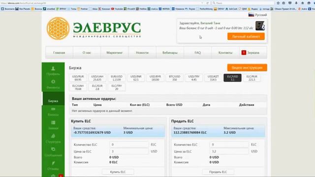315x177 pixels.
Task: Open the Заявки sidebar section
Action: pos(53,125)
